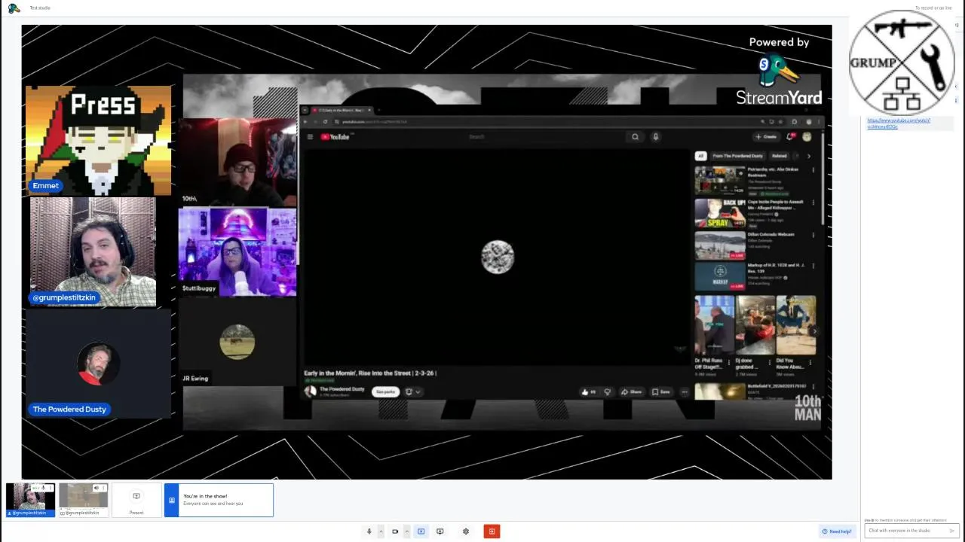965x542 pixels.
Task: Click the See perks button
Action: pos(385,391)
